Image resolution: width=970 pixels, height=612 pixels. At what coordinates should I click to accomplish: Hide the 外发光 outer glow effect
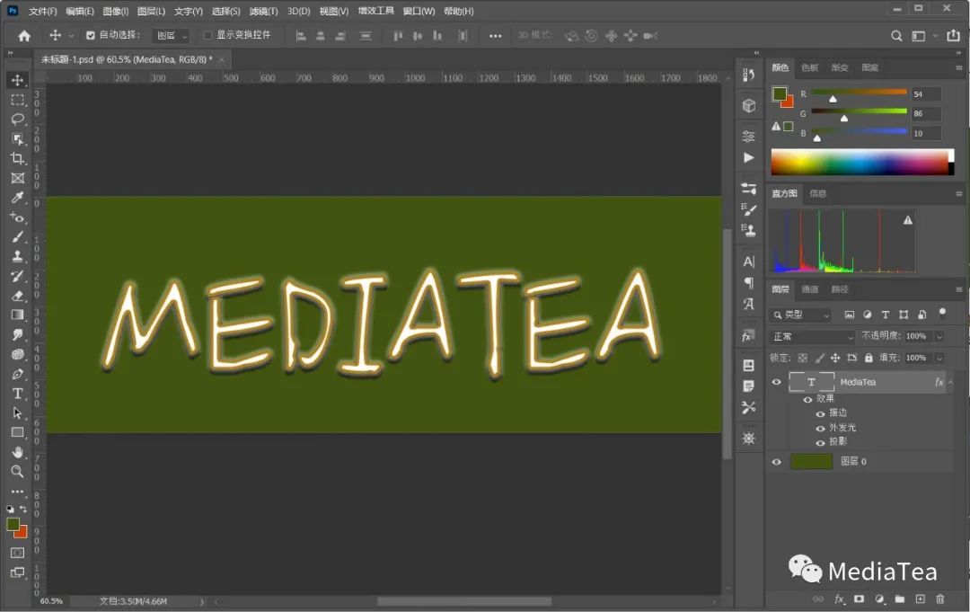(820, 428)
